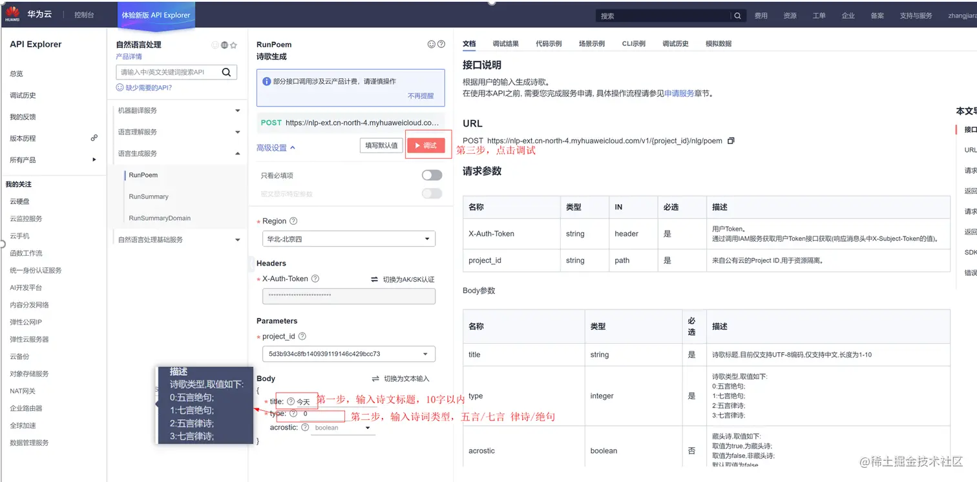Open the acrostic boolean dropdown
The image size is (977, 482).
[x=342, y=428]
